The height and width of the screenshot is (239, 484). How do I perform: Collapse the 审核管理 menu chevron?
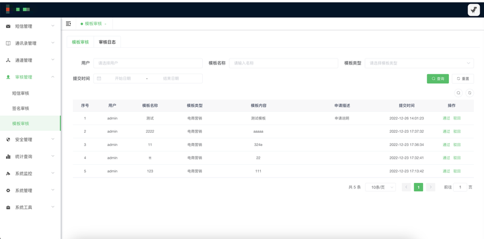(53, 77)
